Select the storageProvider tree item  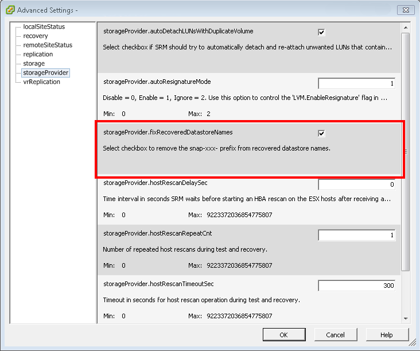point(45,72)
